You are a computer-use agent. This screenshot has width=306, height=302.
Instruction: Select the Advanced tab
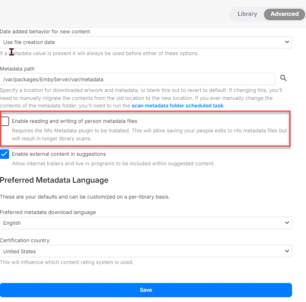pyautogui.click(x=284, y=14)
